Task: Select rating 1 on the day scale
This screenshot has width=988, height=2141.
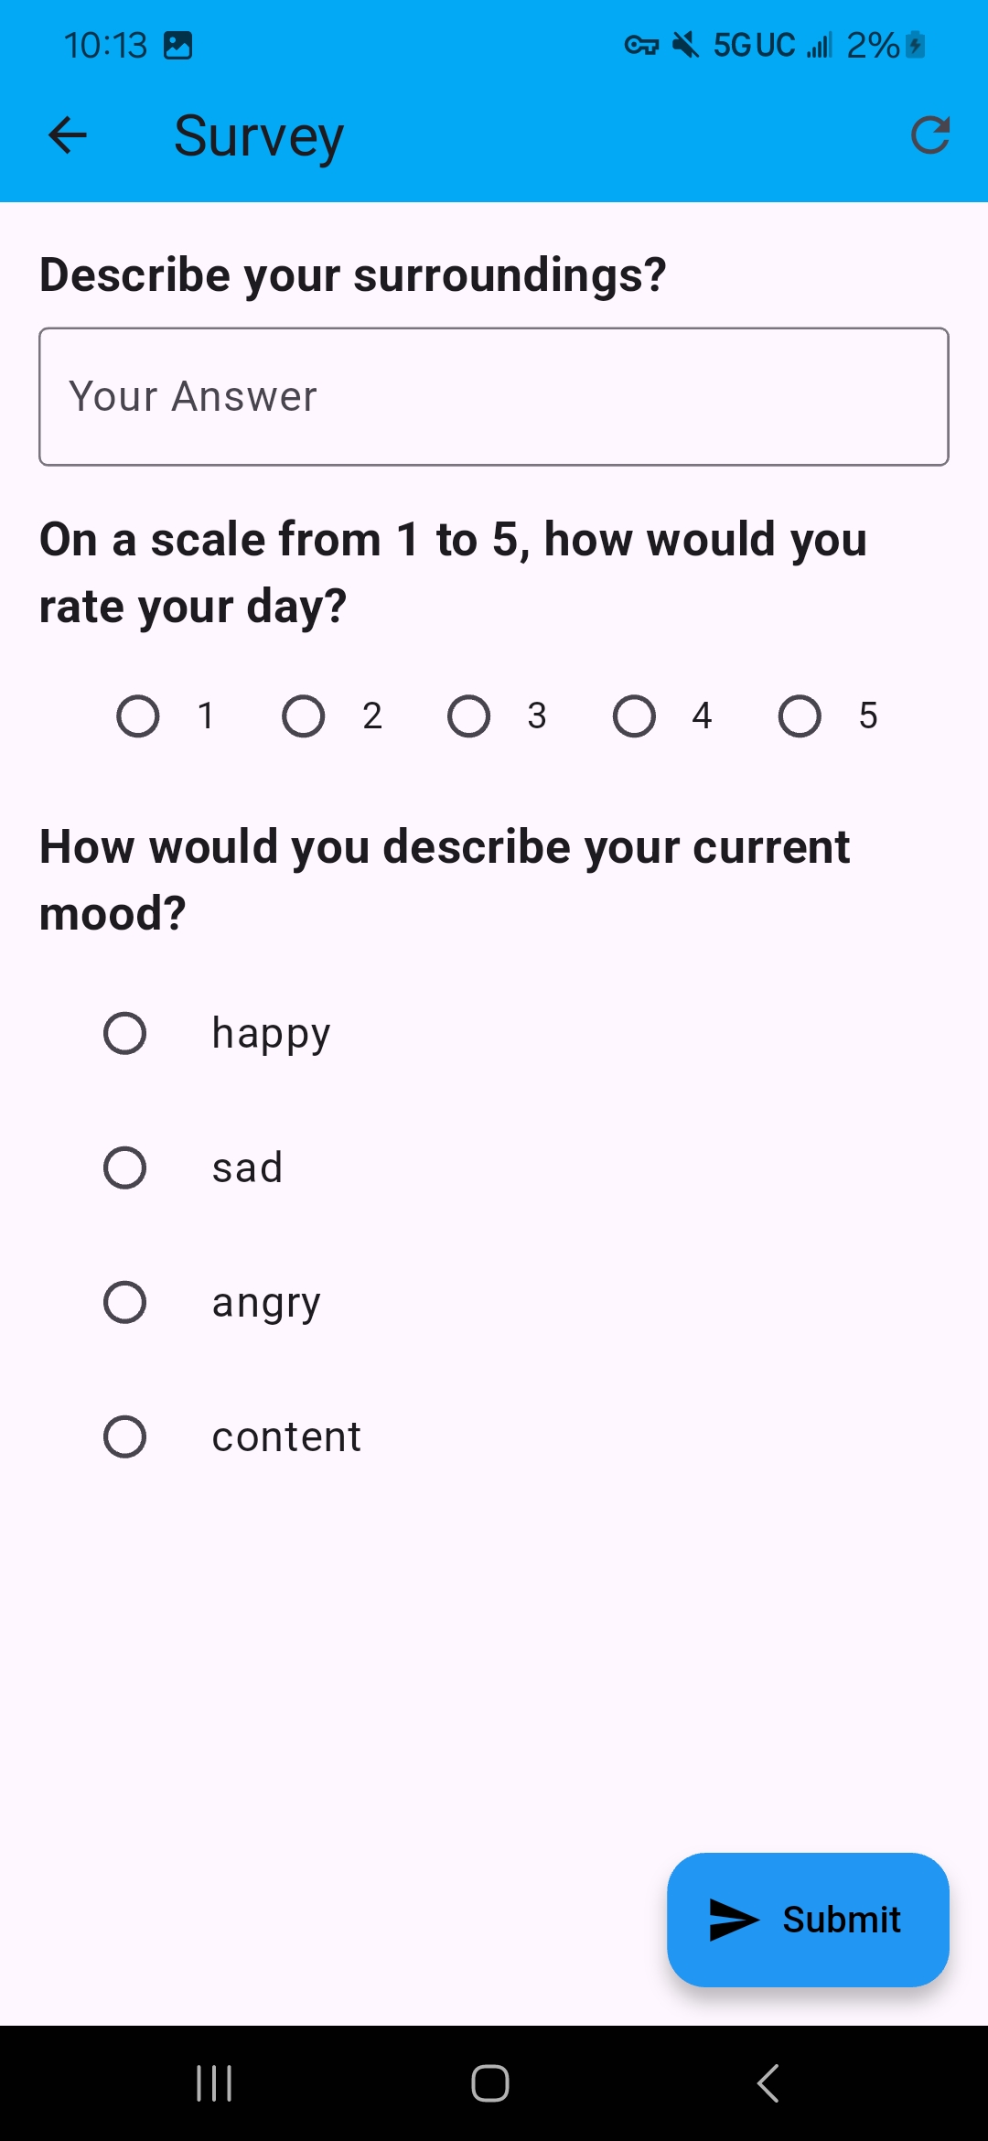Action: 139,716
